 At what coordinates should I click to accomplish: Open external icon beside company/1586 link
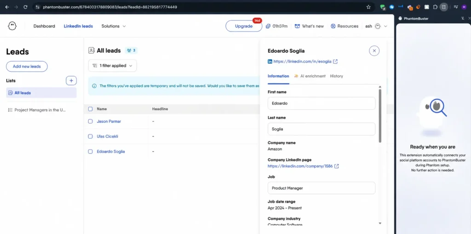[336, 166]
